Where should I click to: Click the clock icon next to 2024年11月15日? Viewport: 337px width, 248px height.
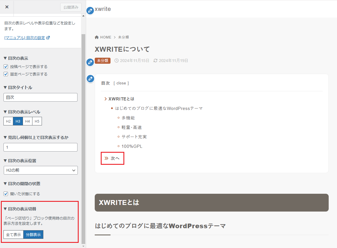tap(117, 61)
